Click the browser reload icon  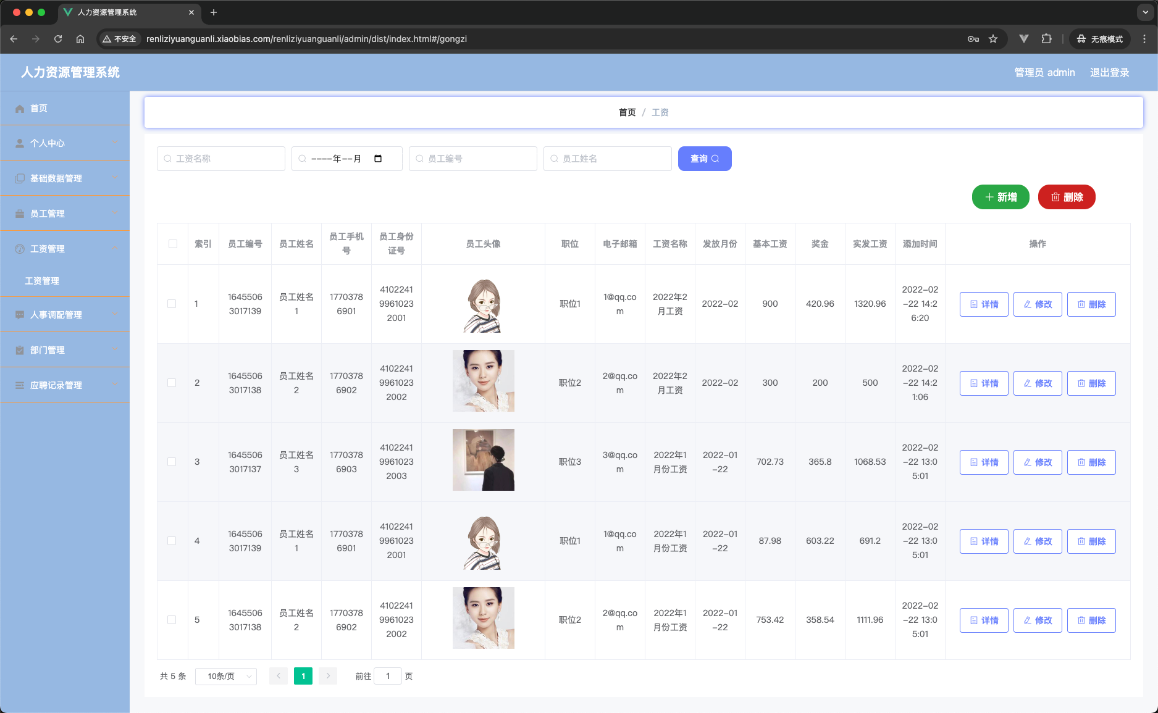(x=58, y=39)
